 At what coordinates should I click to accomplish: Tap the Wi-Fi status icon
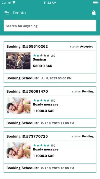coord(14,3)
